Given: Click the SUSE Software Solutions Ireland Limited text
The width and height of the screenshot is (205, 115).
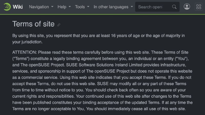Looking at the screenshot, I should (x=104, y=65).
